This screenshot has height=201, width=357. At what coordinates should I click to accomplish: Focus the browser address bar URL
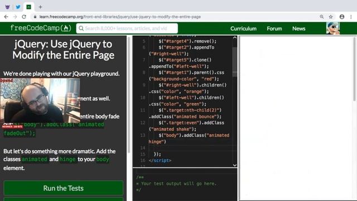point(120,17)
